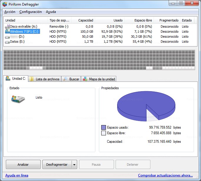The image size is (201, 181).
Task: Sort by the Usado column header
Action: coord(109,20)
